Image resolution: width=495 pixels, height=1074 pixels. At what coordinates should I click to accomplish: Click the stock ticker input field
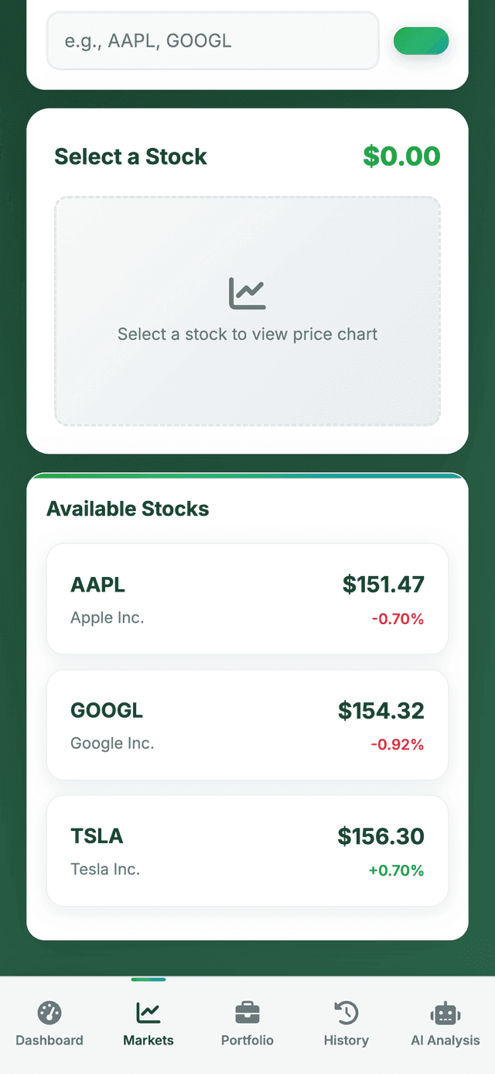tap(213, 40)
